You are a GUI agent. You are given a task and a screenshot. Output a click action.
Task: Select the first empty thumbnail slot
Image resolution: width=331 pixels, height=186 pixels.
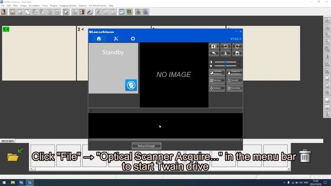pos(42,156)
